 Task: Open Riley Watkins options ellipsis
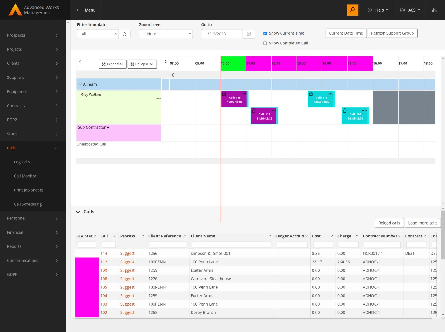(x=158, y=98)
